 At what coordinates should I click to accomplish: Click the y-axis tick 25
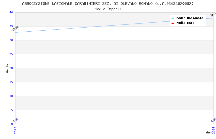(x=11, y=54)
